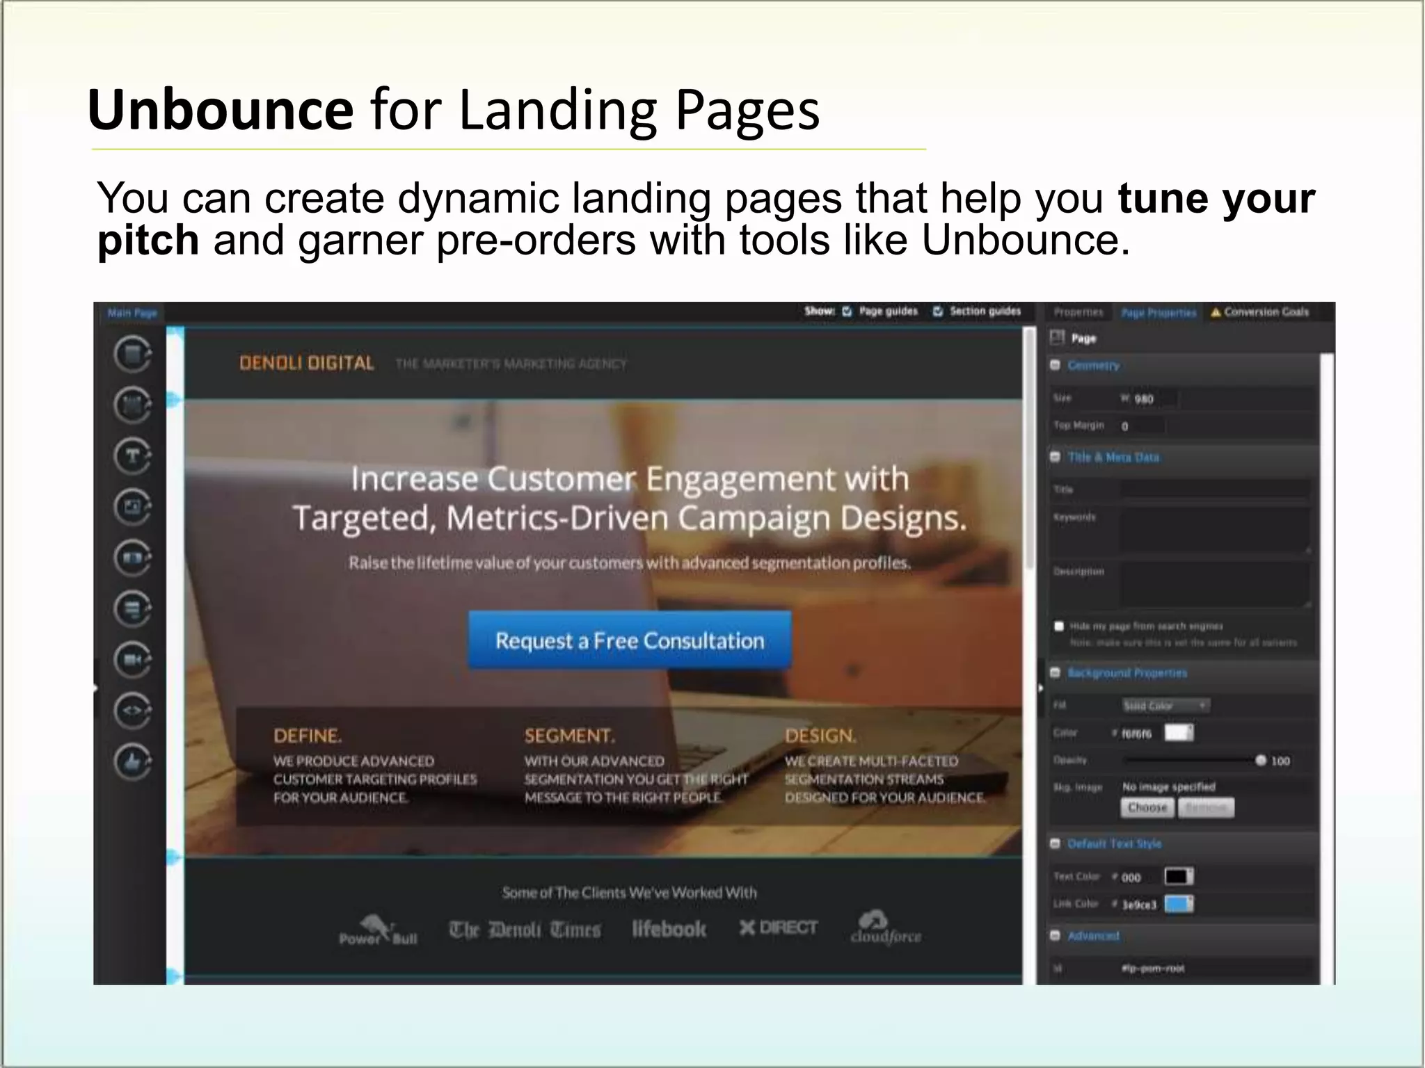1425x1068 pixels.
Task: Select the Custom HTML code widget
Action: [132, 711]
